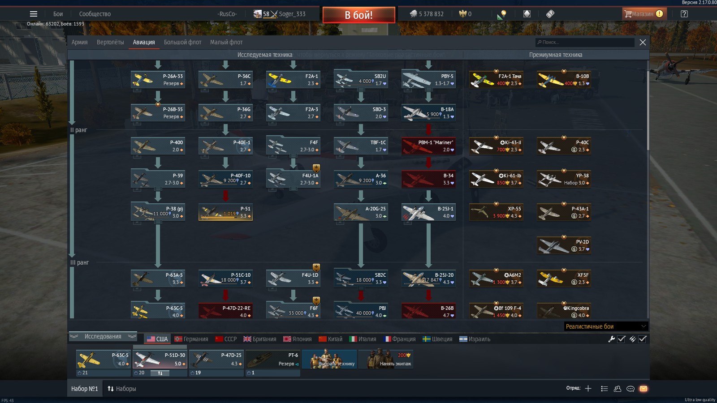Click the Поиск search field
Screen dimensions: 717x403
point(585,42)
